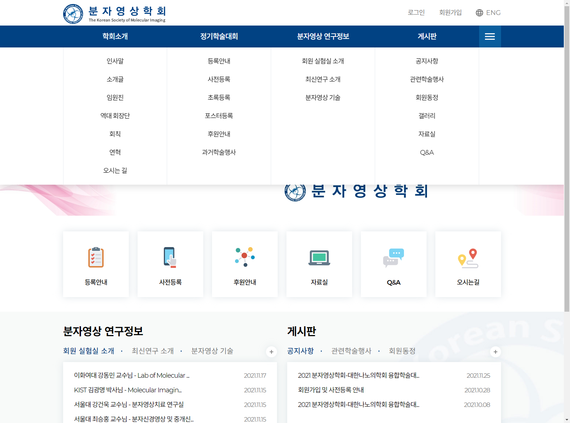This screenshot has width=570, height=423.
Task: Open the 학회소개 main menu
Action: pos(115,36)
